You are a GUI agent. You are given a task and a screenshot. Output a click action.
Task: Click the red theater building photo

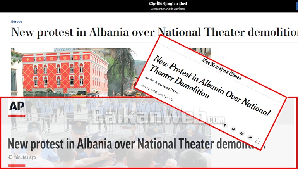pos(65,72)
